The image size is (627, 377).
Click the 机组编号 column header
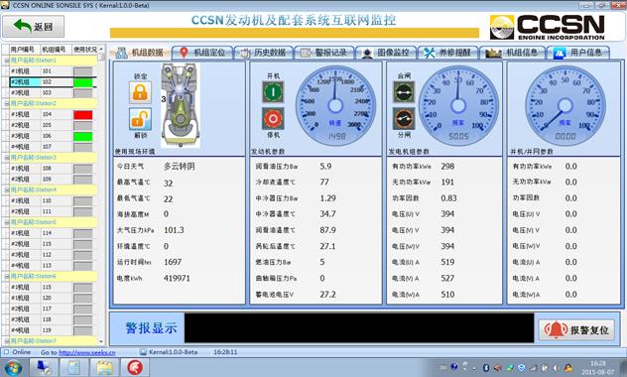[x=56, y=50]
